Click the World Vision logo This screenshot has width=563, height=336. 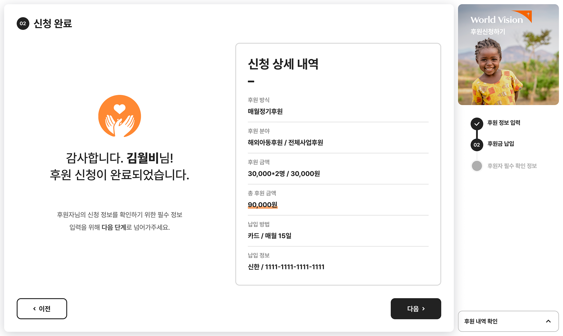(501, 18)
